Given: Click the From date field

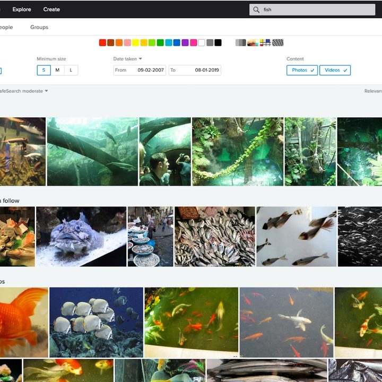Looking at the screenshot, I should click(140, 70).
